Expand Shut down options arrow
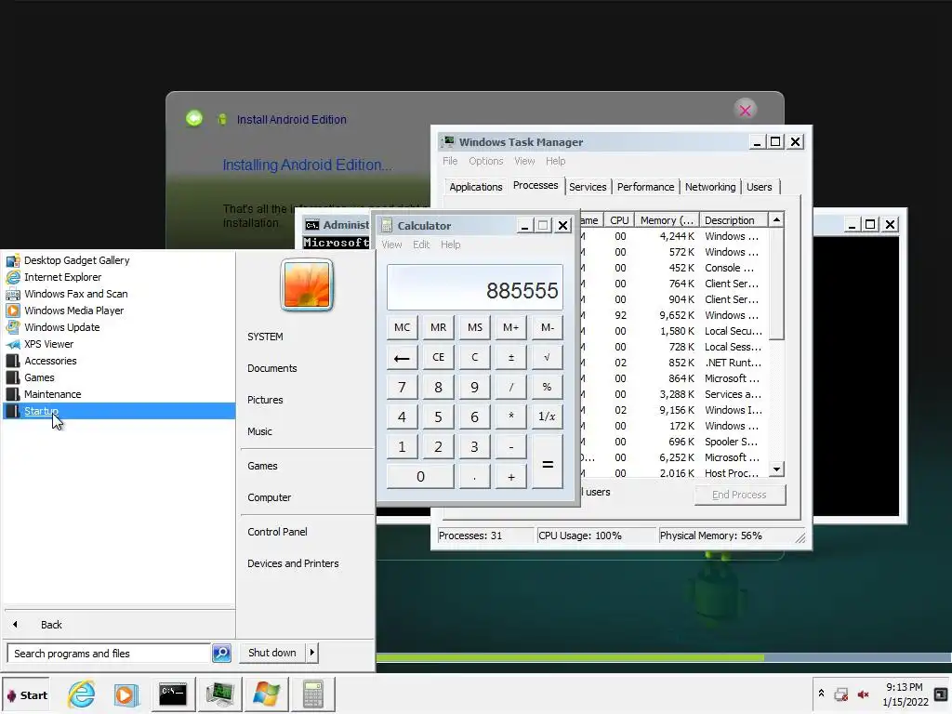This screenshot has width=952, height=714. coord(312,653)
